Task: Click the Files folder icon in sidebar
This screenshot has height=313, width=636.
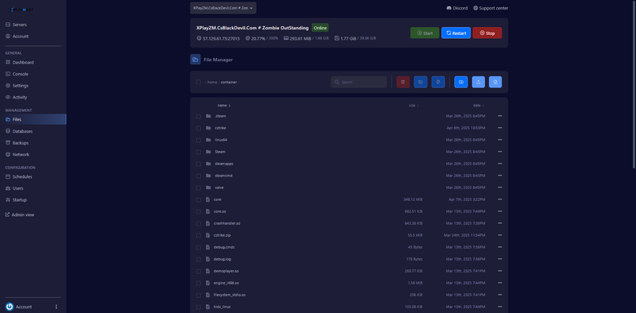Action: coord(8,120)
